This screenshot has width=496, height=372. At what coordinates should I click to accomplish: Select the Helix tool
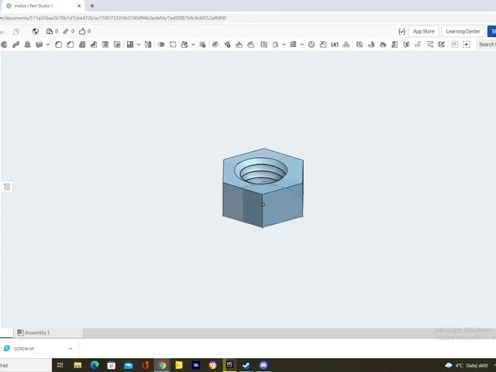coord(293,45)
